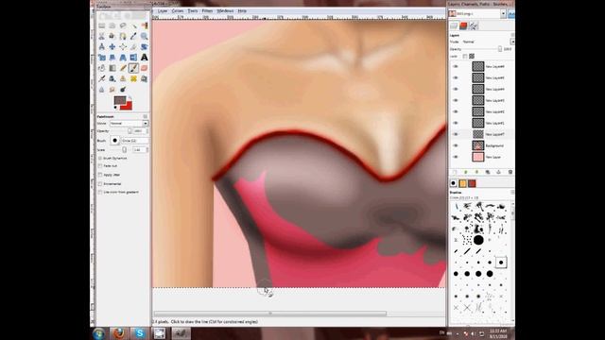Select the Bucket Fill tool
The image size is (605, 340).
tap(101, 68)
